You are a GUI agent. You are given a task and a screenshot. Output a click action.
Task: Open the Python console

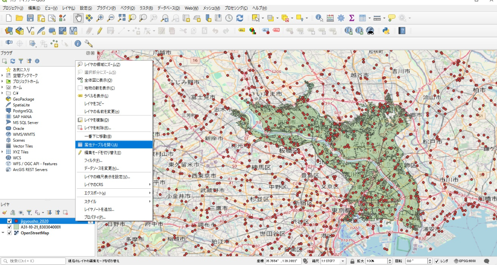[386, 31]
